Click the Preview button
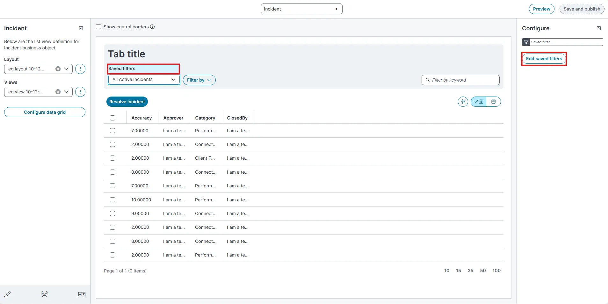Screen dimensions: 608x304 point(541,9)
